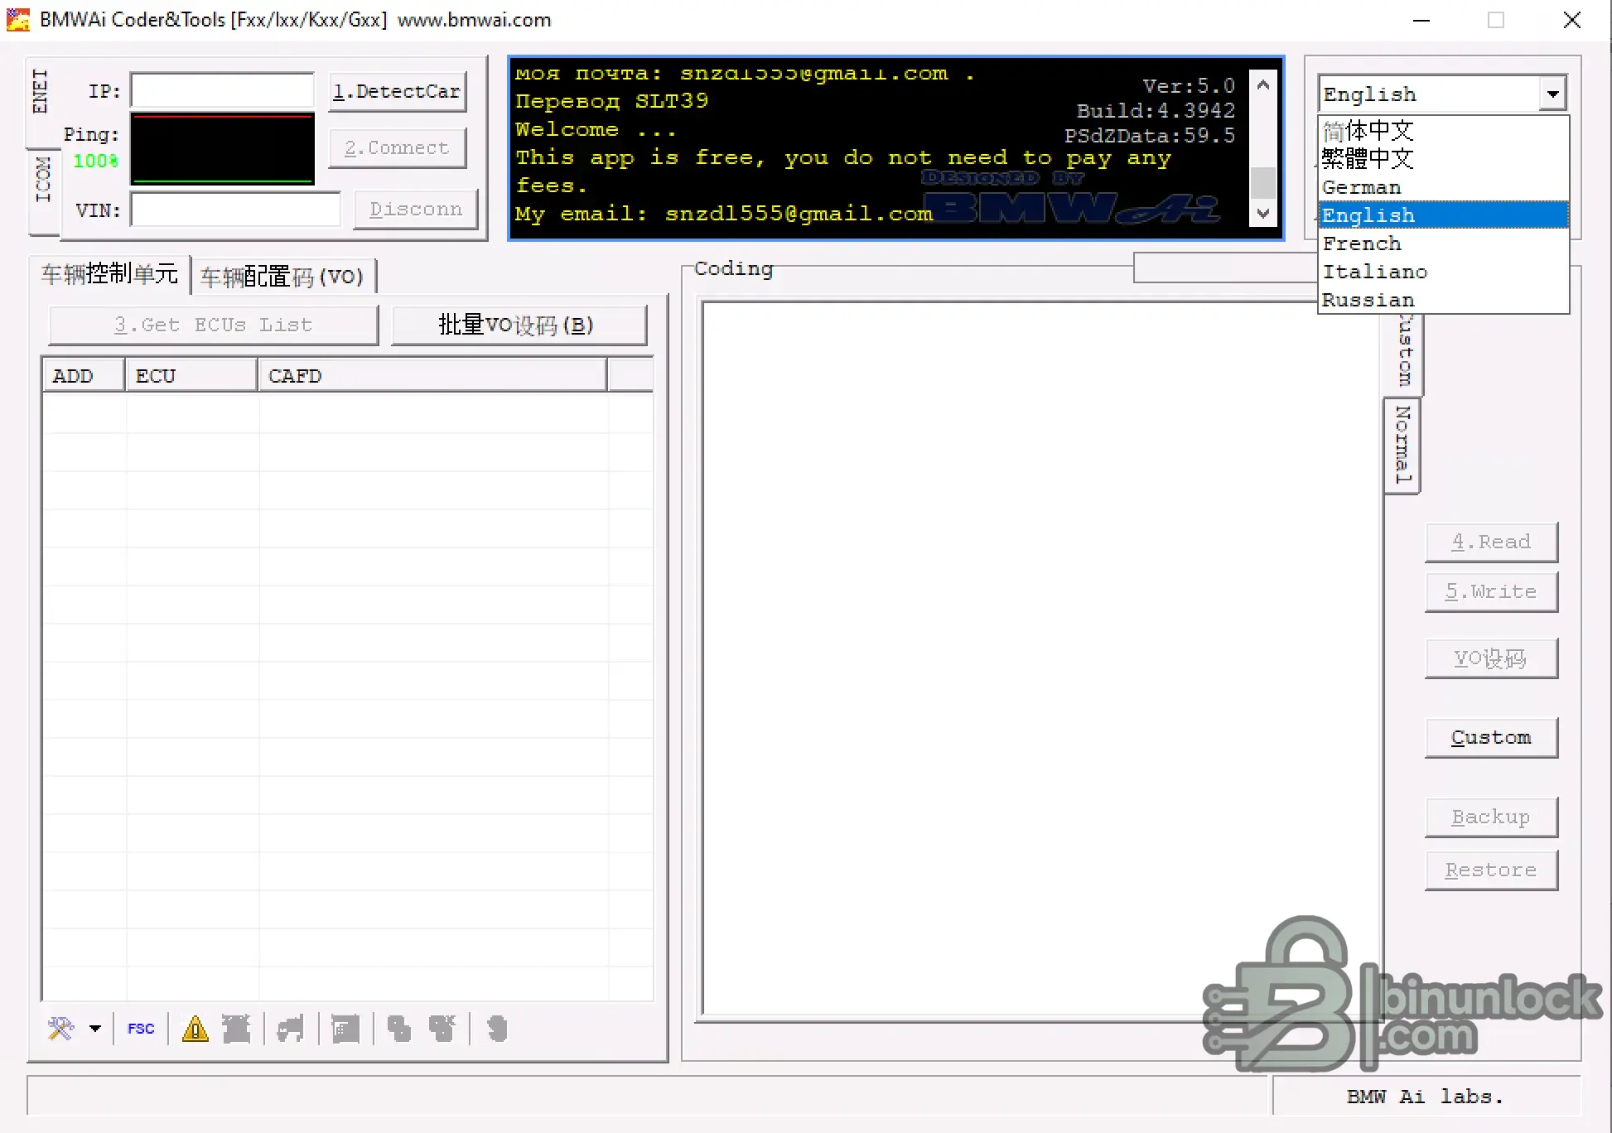
Task: Click the grayed linked-circles icon with X
Action: tap(442, 1029)
